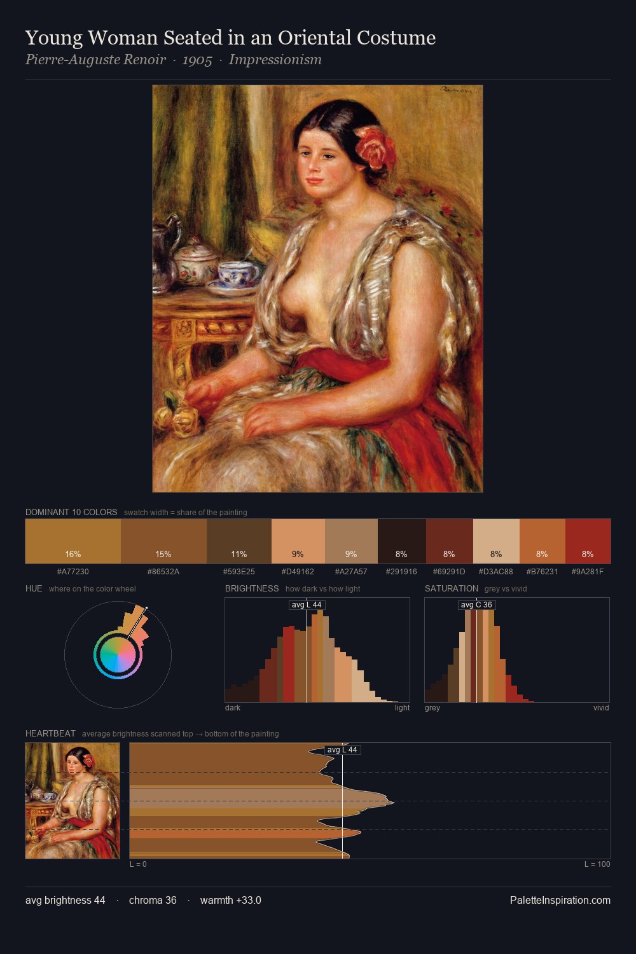Click the '#9A281F' hex label
This screenshot has height=954, width=636.
[x=588, y=571]
